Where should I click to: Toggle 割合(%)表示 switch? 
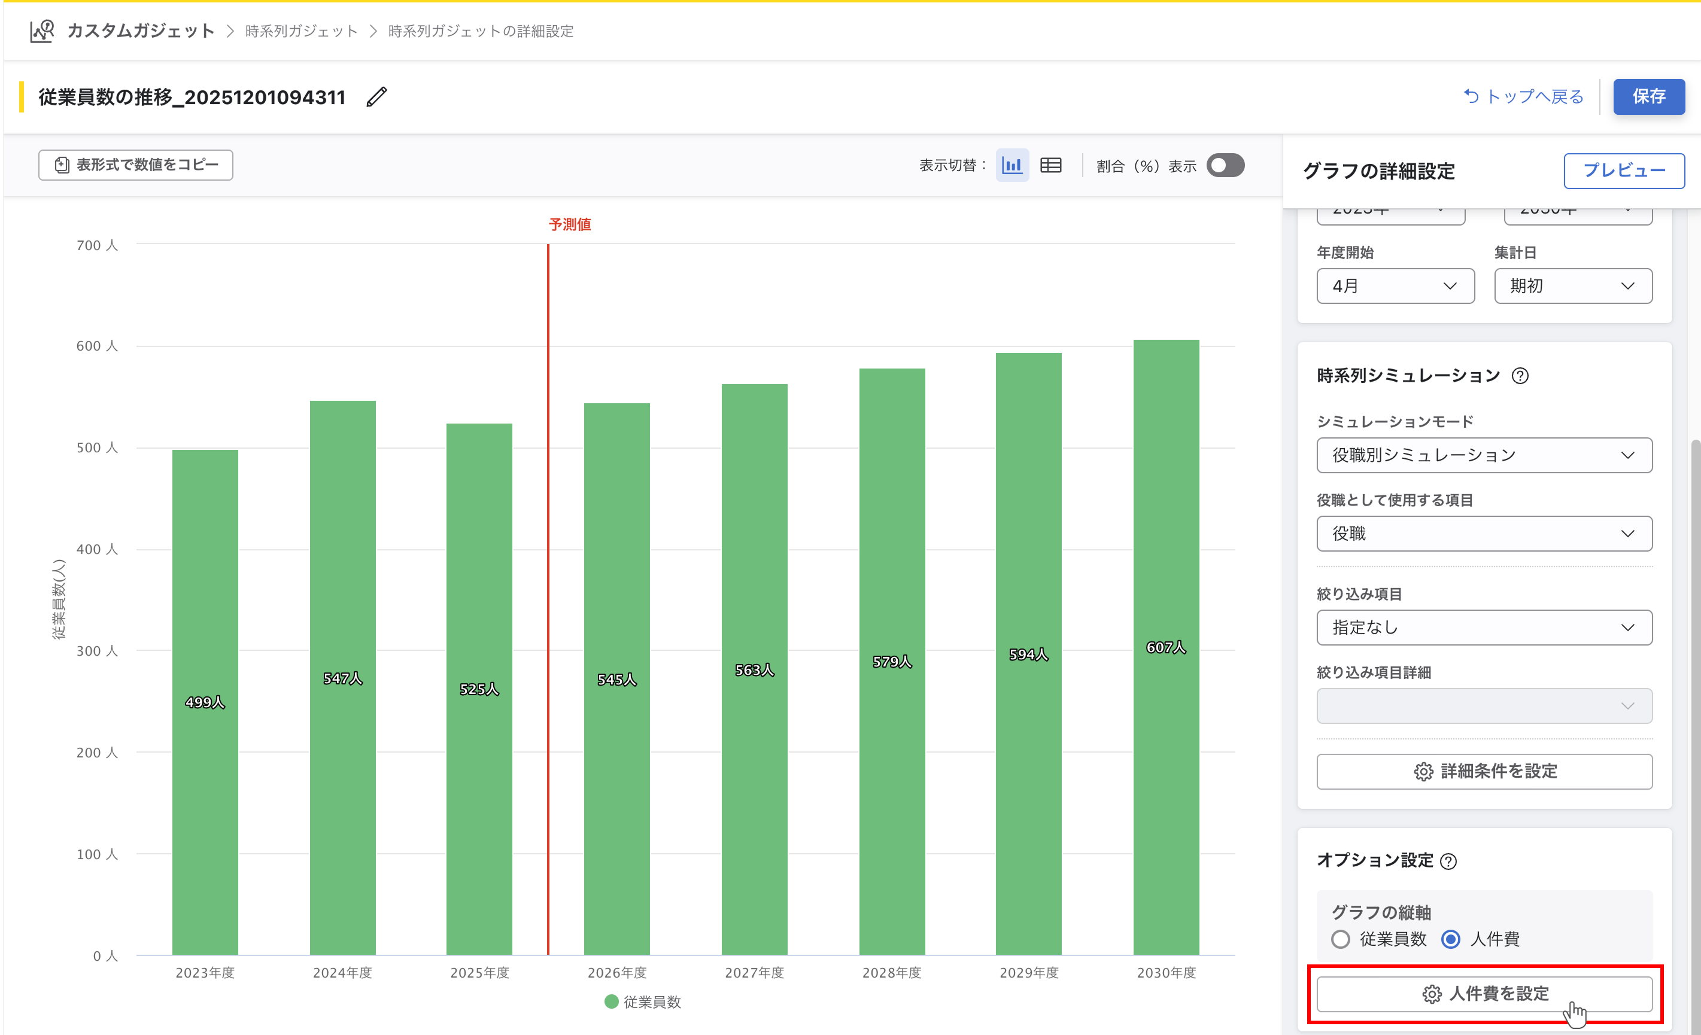pyautogui.click(x=1225, y=166)
